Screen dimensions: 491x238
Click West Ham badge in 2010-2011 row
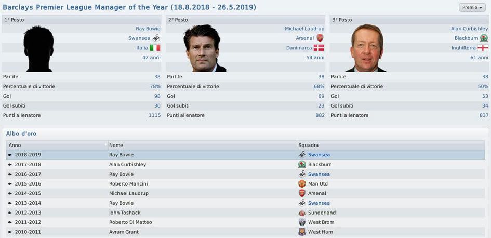point(302,232)
